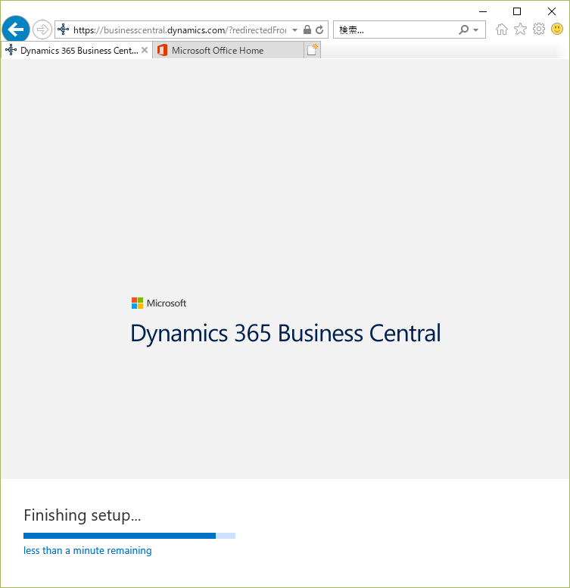The width and height of the screenshot is (570, 588).
Task: Click the security lock icon in address bar
Action: pos(307,30)
